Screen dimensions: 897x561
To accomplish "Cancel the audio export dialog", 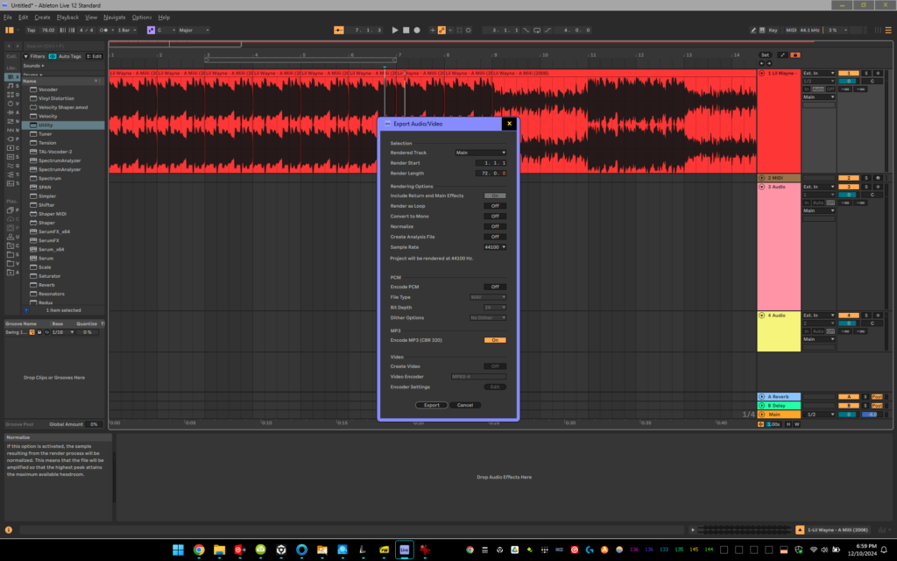I will click(465, 405).
